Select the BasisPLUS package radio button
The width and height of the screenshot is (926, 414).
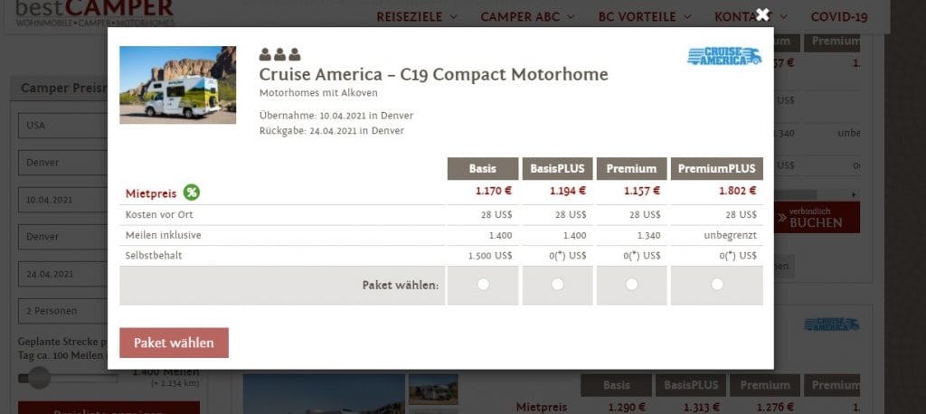(557, 285)
